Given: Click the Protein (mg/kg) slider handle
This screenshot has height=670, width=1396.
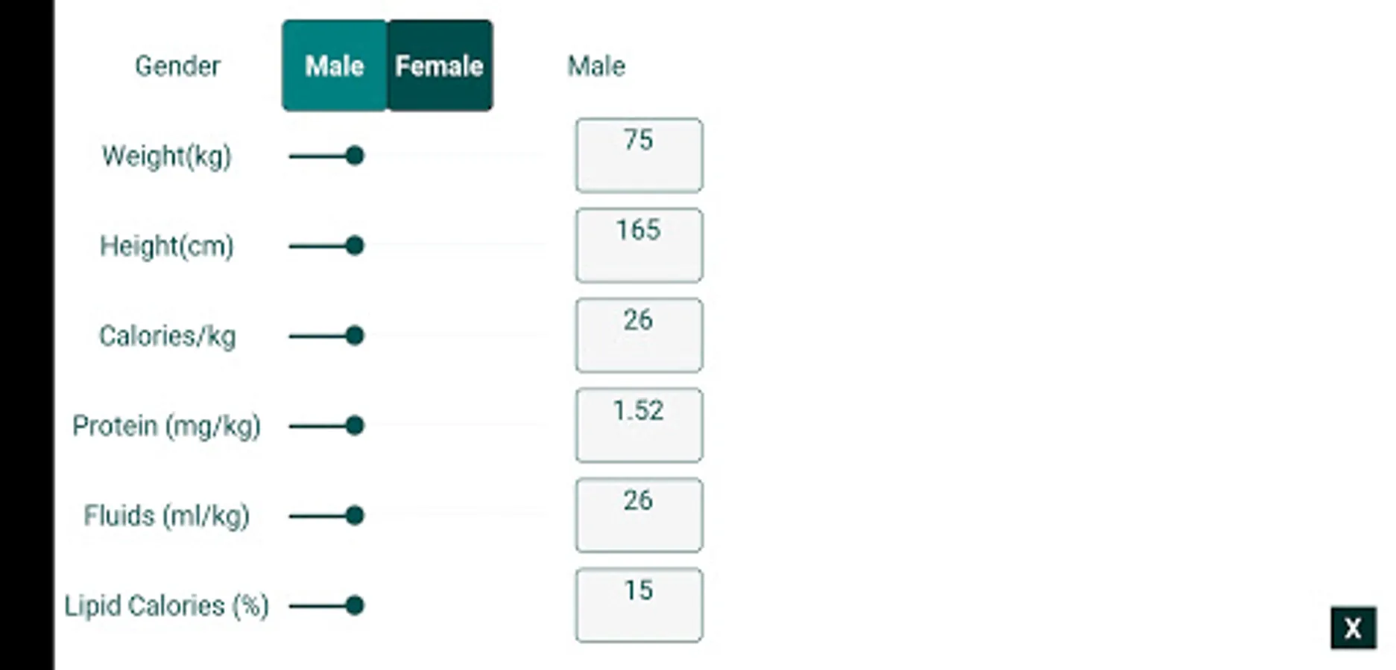Looking at the screenshot, I should 355,426.
